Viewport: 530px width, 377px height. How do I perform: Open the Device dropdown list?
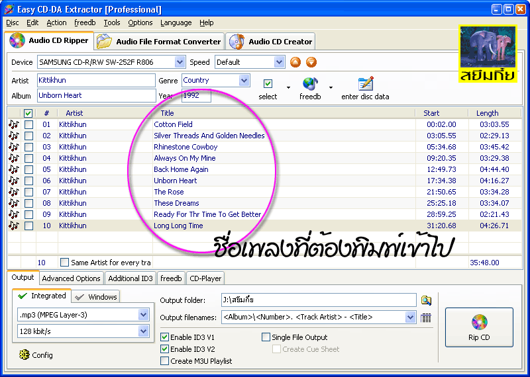tap(180, 62)
